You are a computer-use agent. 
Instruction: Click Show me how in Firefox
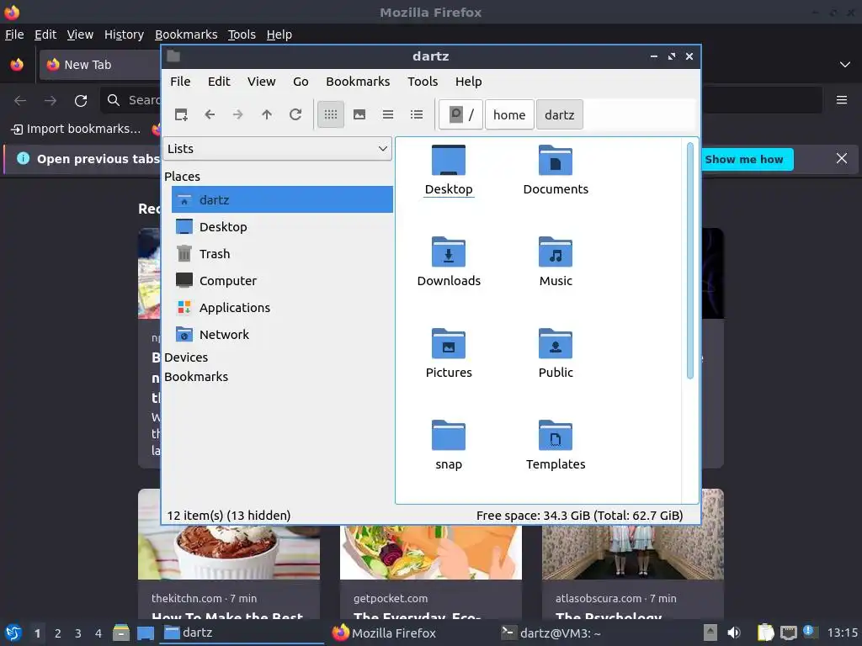pyautogui.click(x=744, y=159)
